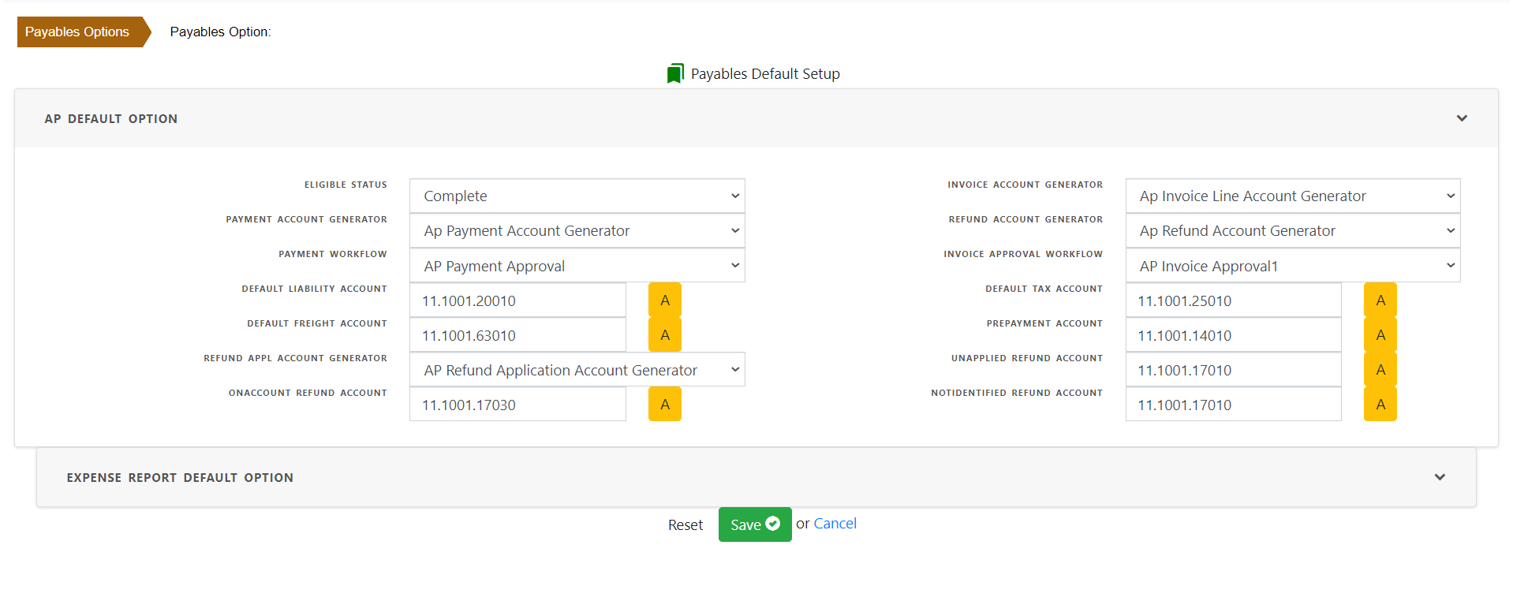Open the Payment Account Generator dropdown
1513x601 pixels.
pos(577,230)
